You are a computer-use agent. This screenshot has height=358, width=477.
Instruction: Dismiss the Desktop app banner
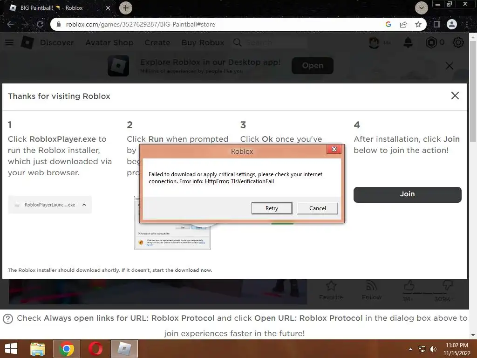pyautogui.click(x=450, y=66)
